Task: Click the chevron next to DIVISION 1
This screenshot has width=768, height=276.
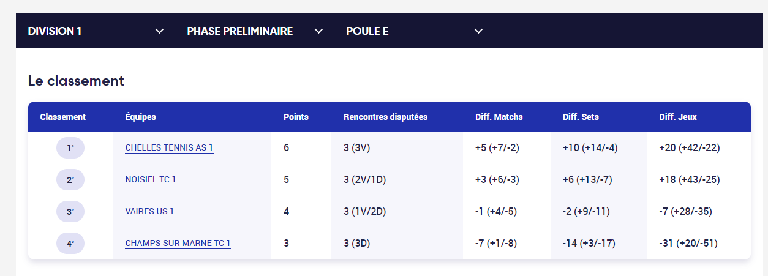Action: [160, 31]
